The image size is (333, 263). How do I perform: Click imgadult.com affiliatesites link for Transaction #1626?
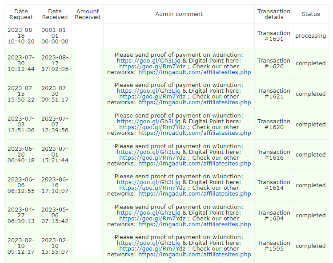click(x=194, y=72)
